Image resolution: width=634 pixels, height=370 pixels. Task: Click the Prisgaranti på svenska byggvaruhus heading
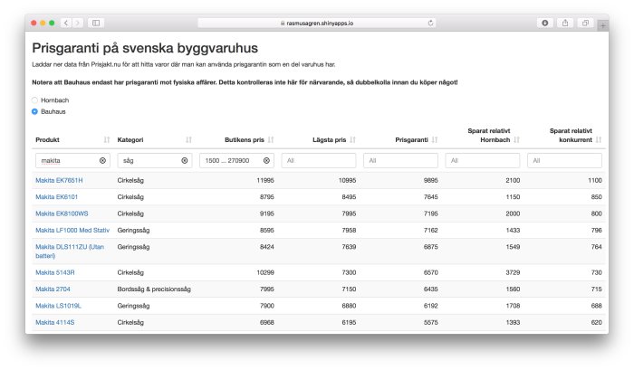point(145,48)
